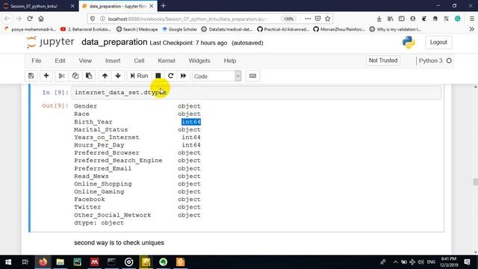Screen dimensions: 478x269
Task: Go to Firefox home page icon
Action: click(41, 19)
